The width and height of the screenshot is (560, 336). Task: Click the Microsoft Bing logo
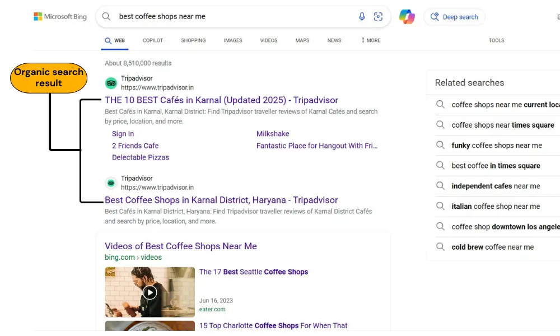[x=60, y=16]
